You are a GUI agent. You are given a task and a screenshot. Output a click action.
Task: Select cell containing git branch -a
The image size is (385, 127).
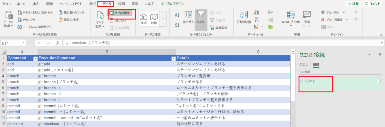coord(107,88)
